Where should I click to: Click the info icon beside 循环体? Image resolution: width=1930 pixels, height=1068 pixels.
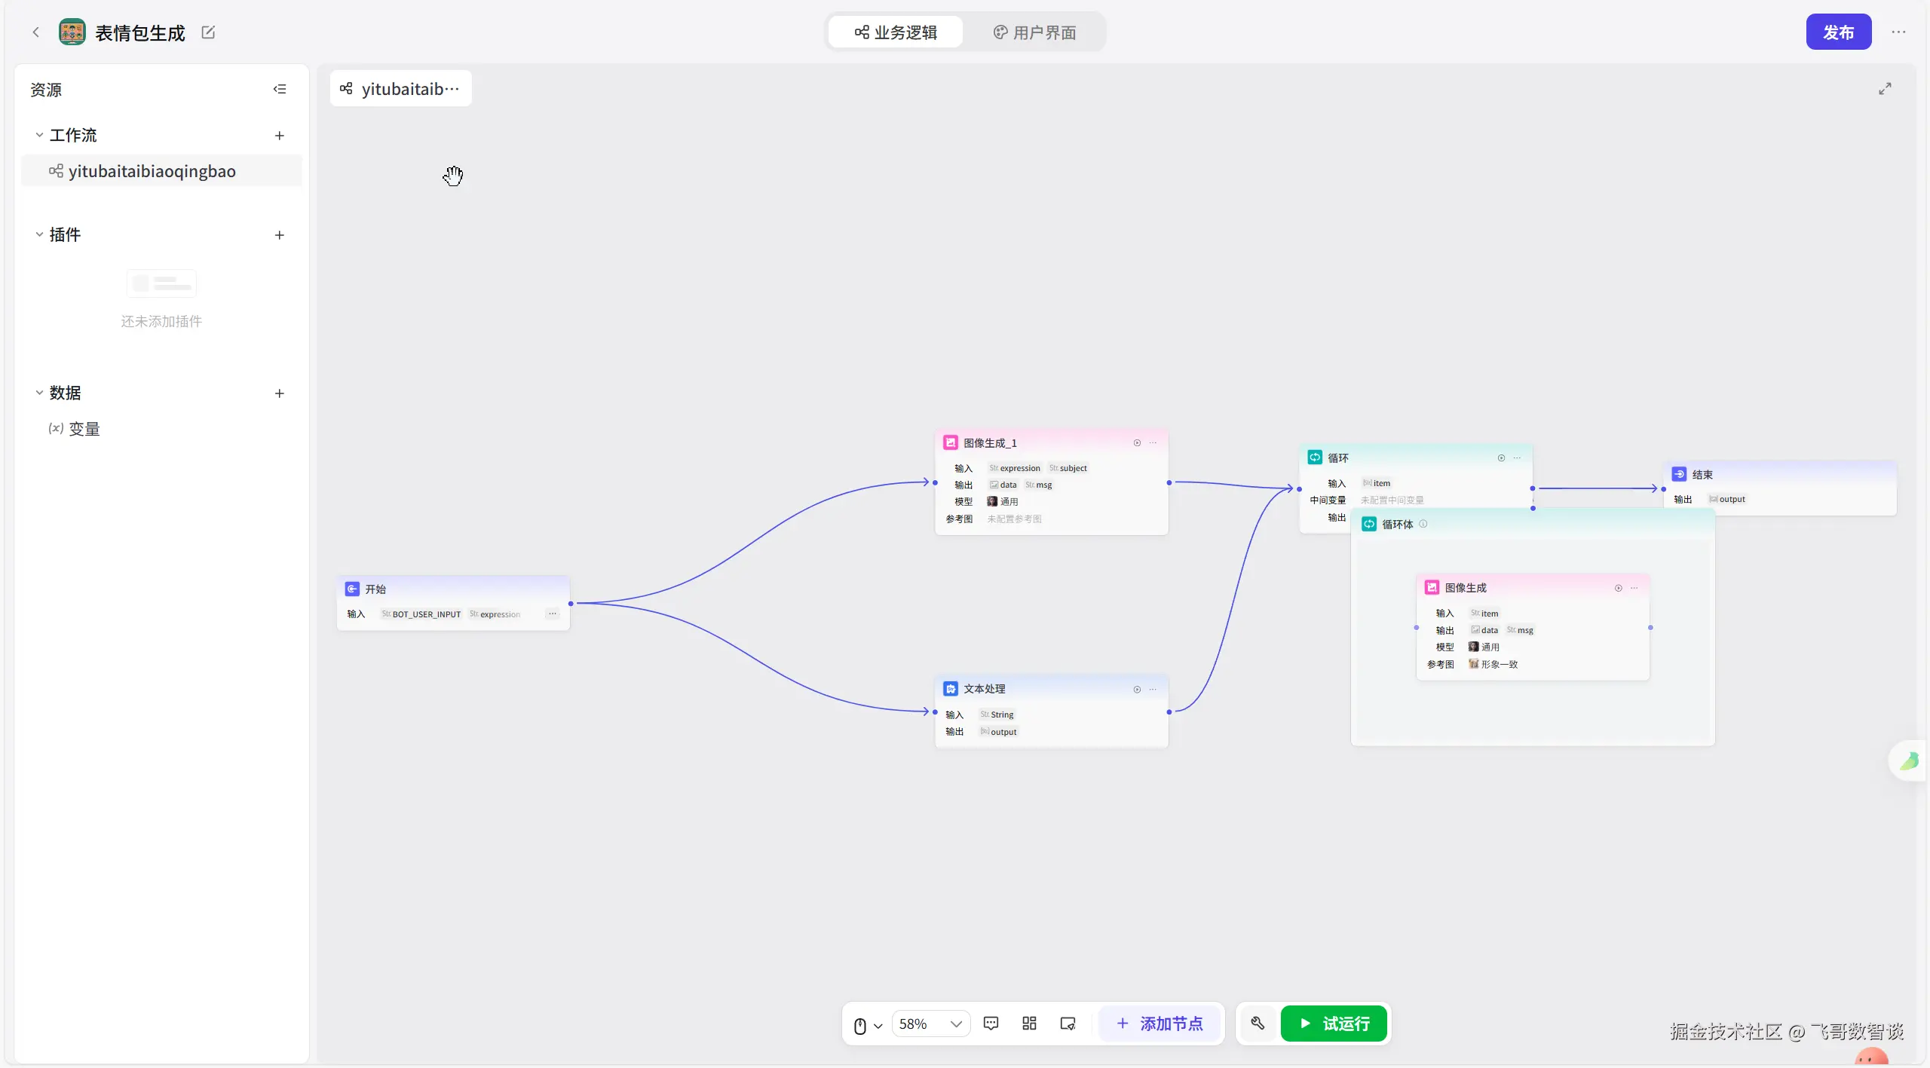point(1423,524)
